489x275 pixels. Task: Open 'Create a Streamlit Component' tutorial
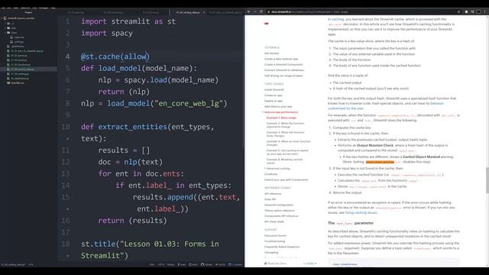coord(283,64)
